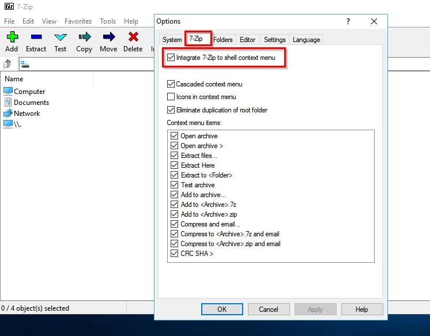Image resolution: width=430 pixels, height=336 pixels.
Task: Select the Documents item icon
Action: click(x=8, y=102)
